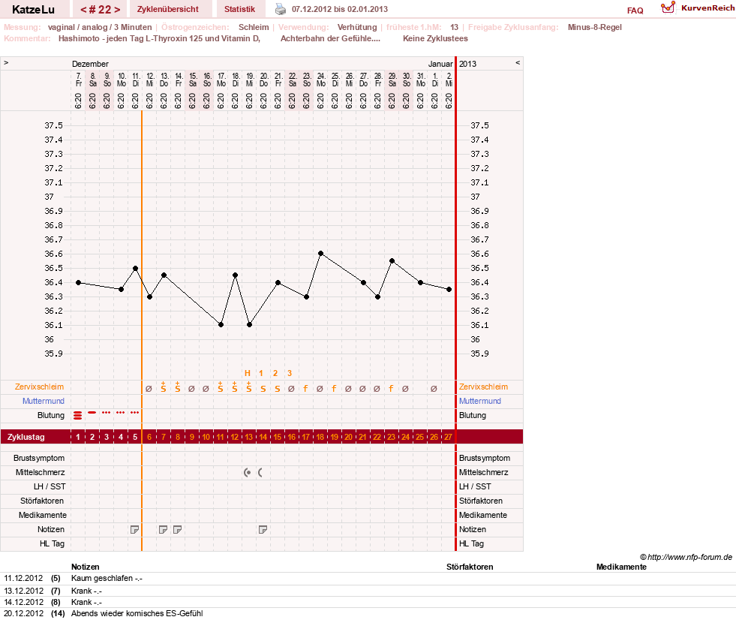Open the note icon on cycle day 5

click(x=135, y=530)
